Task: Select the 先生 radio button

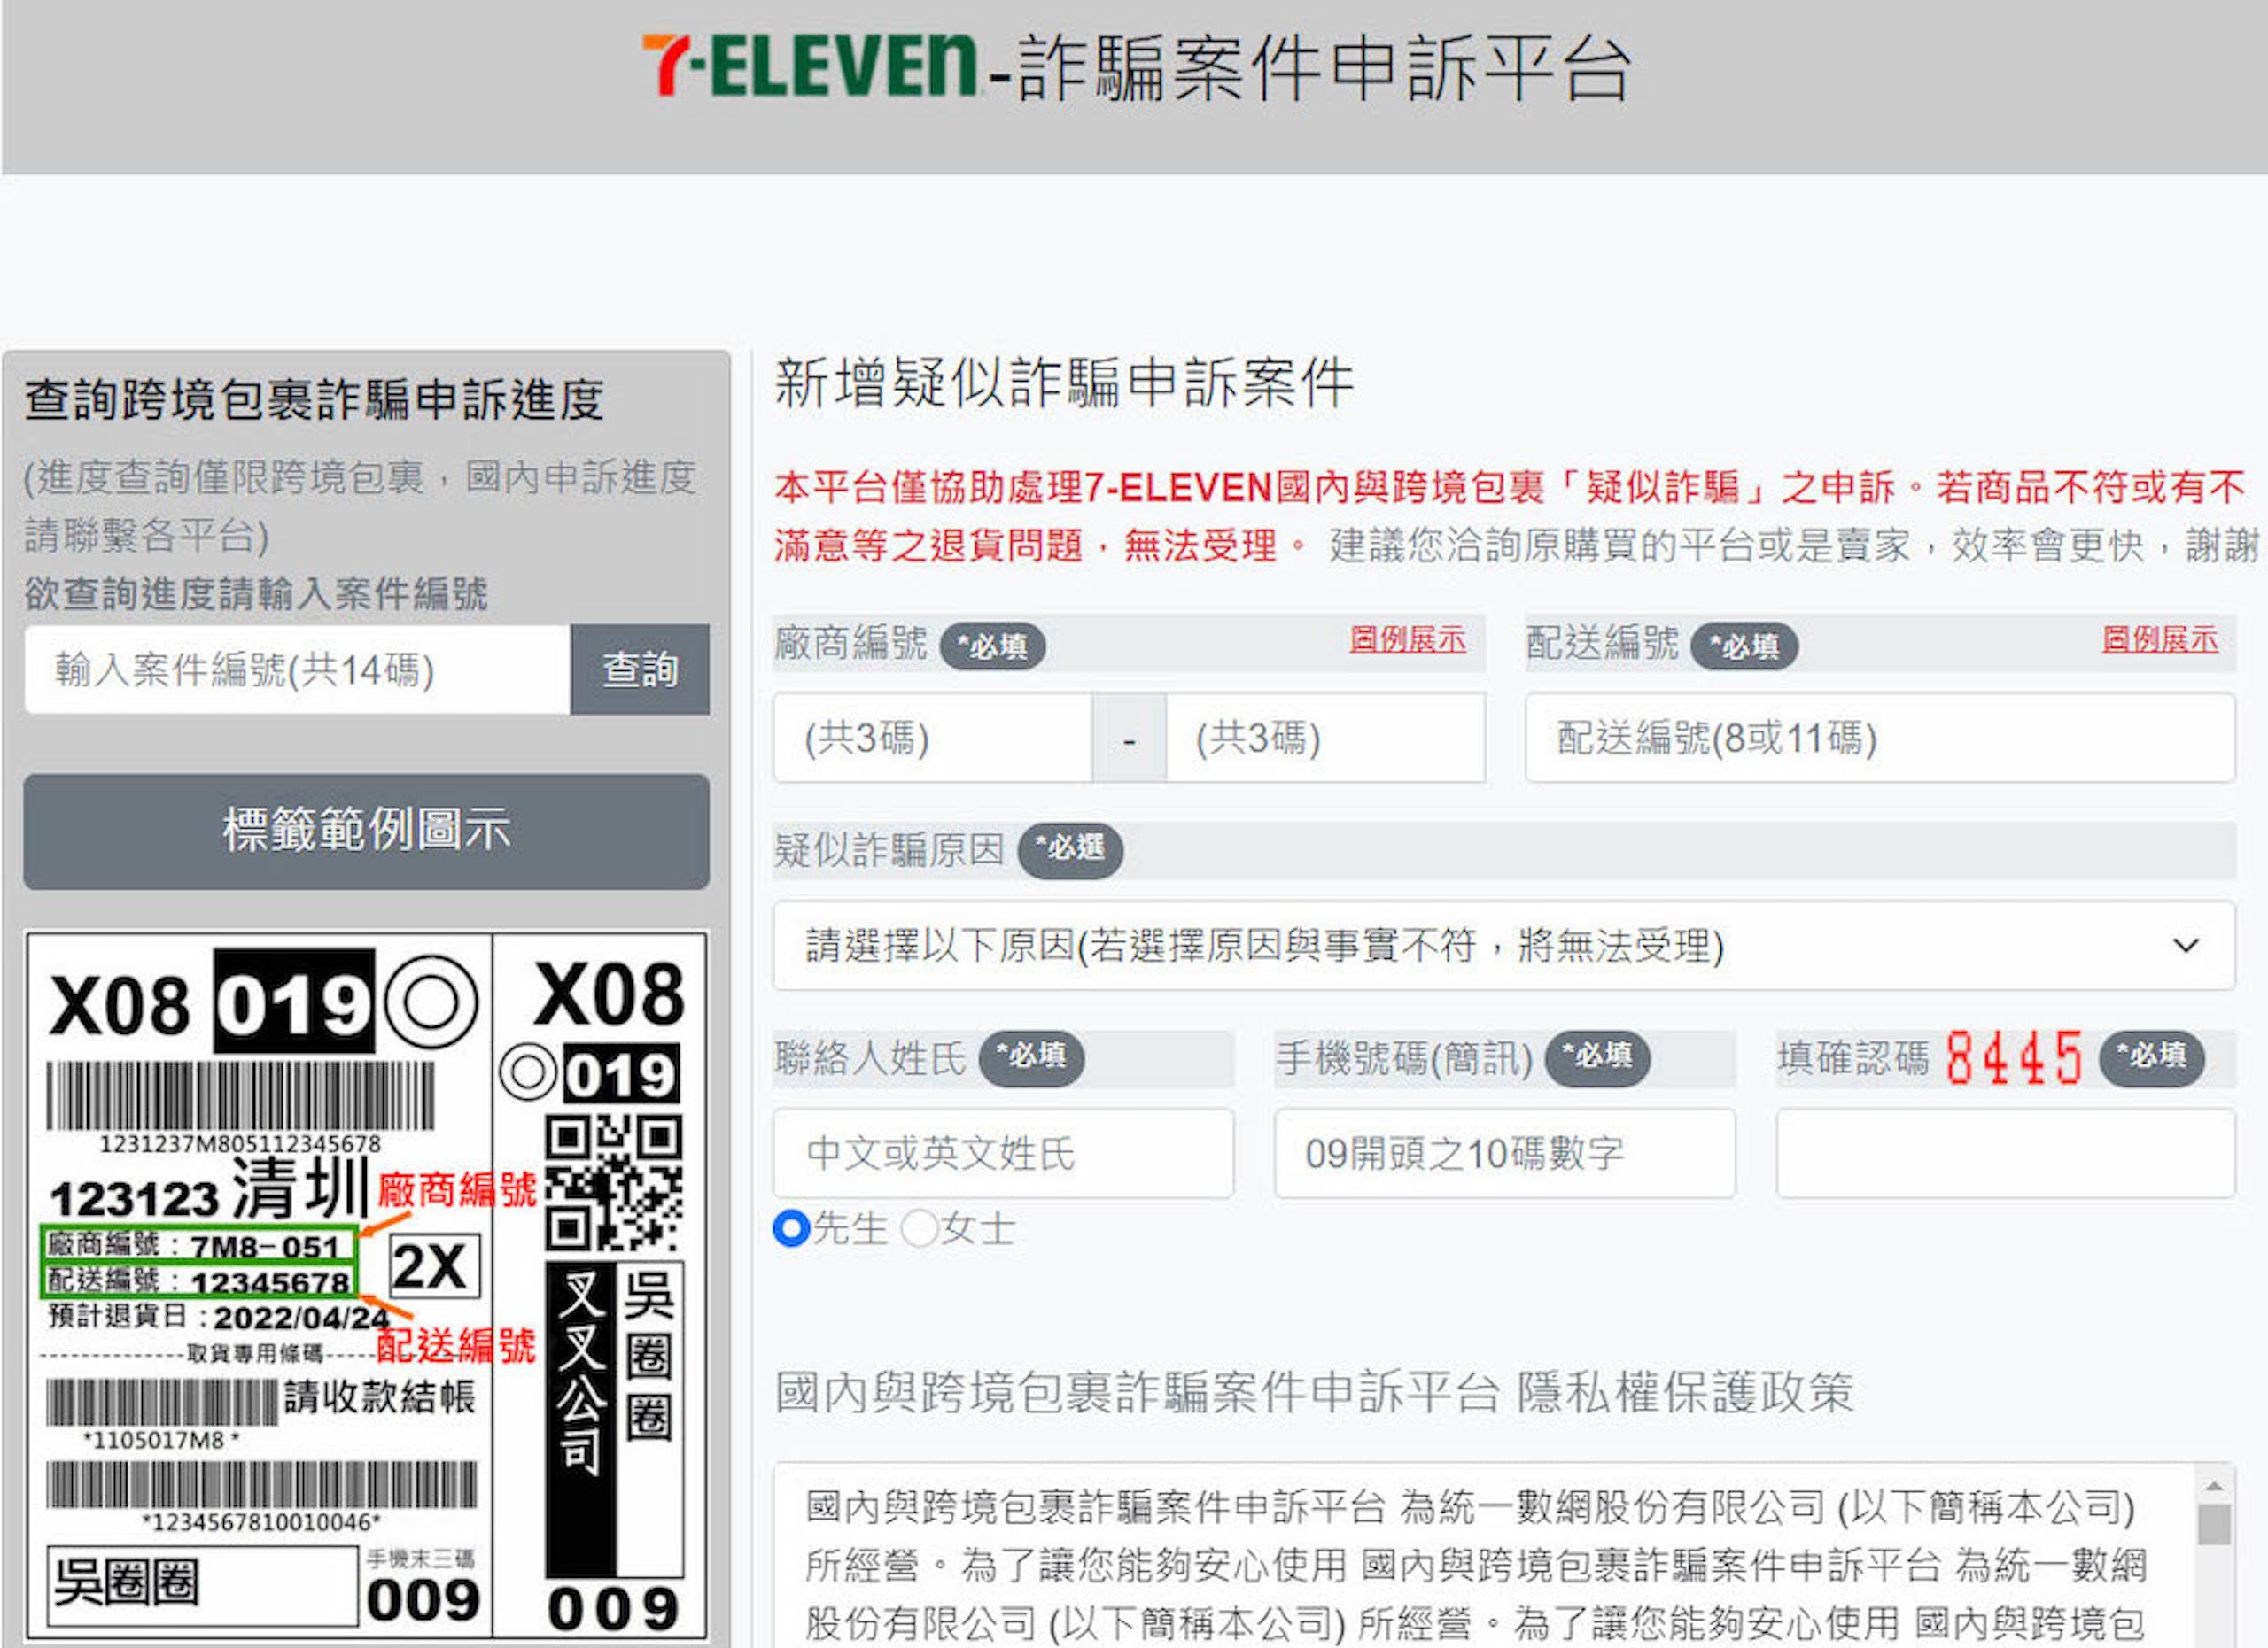Action: tap(791, 1228)
